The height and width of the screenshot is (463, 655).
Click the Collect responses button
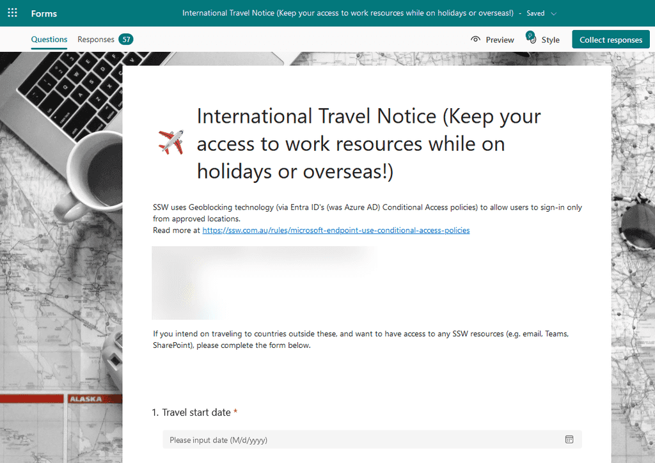(x=610, y=39)
